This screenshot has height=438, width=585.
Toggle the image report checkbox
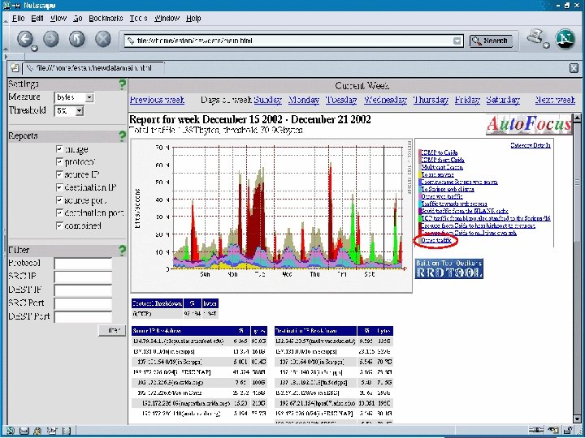pos(59,149)
